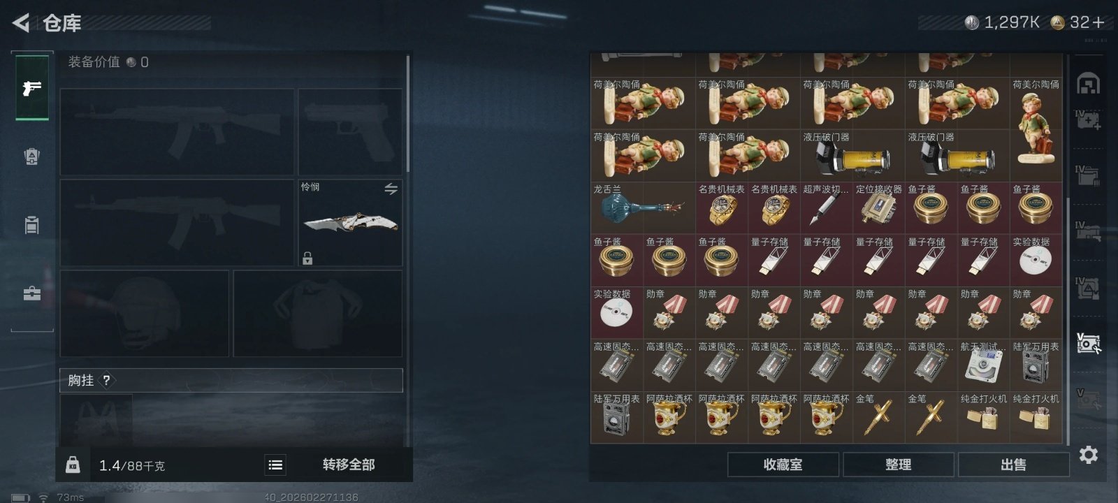The height and width of the screenshot is (503, 1118).
Task: Select the weapons pistol tab in sidebar
Action: point(32,88)
